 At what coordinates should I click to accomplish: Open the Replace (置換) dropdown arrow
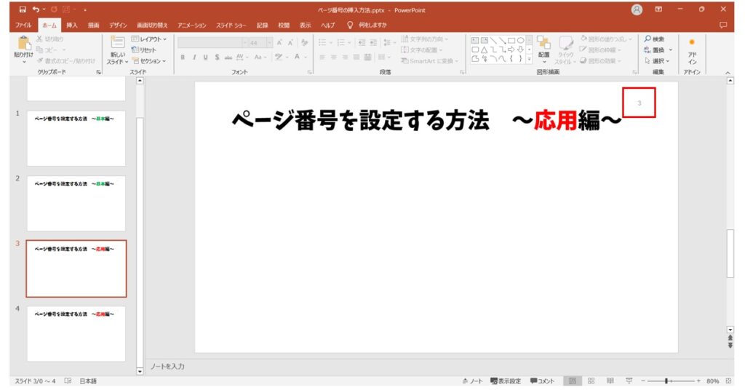tap(670, 50)
